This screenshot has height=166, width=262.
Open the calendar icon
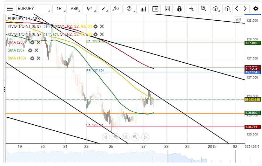pyautogui.click(x=155, y=9)
